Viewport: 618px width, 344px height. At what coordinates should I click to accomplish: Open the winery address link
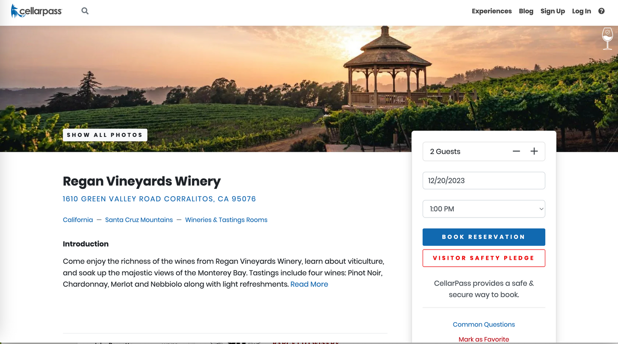click(159, 199)
